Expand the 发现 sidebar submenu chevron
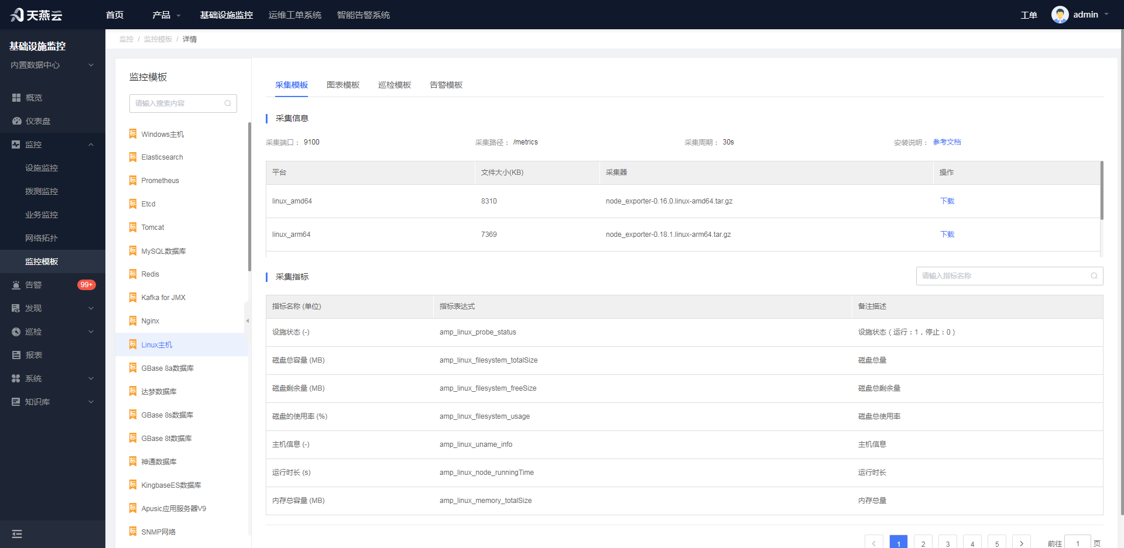The height and width of the screenshot is (548, 1124). 91,308
